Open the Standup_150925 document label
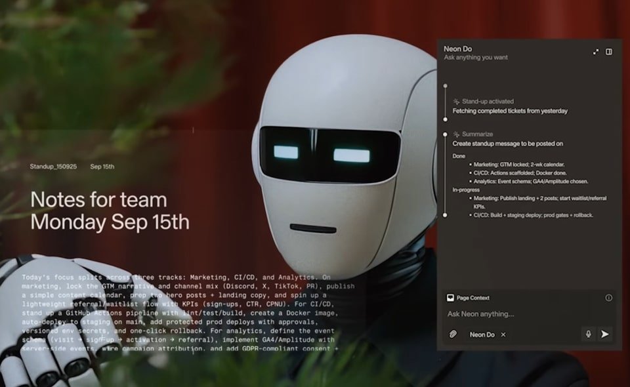The image size is (630, 387). 53,167
